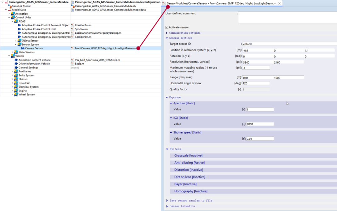The width and height of the screenshot is (337, 211).
Task: Click the Vehicle node icon
Action: (13, 56)
